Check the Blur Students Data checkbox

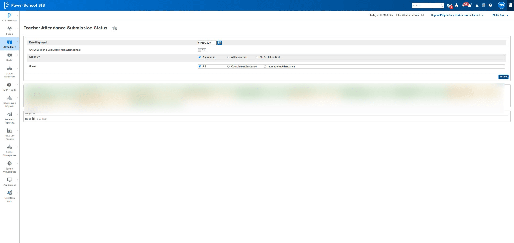[422, 15]
